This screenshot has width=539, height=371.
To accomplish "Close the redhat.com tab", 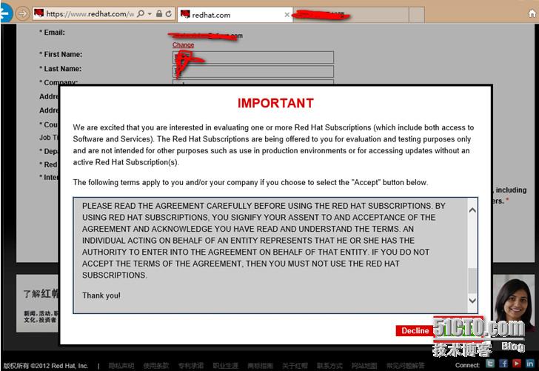I will (x=287, y=15).
